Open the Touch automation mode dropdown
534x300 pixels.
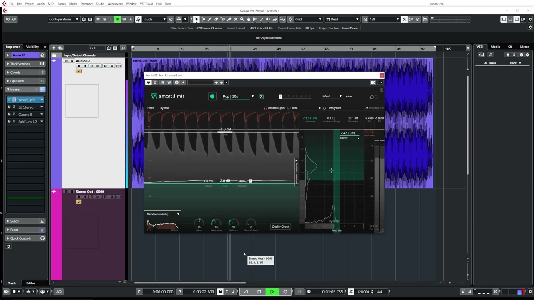(154, 19)
